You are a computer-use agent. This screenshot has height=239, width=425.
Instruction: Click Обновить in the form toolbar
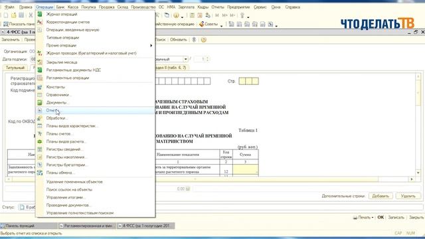pyautogui.click(x=179, y=40)
